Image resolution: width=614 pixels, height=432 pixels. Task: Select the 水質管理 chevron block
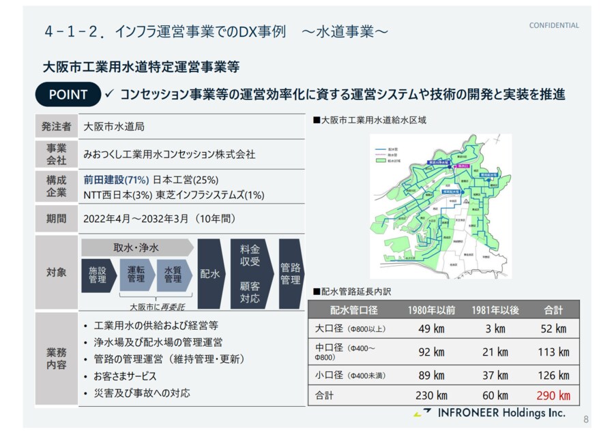173,274
